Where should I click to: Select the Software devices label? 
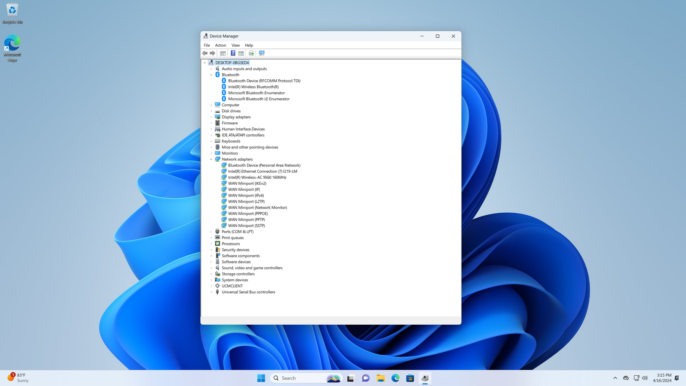tap(236, 262)
